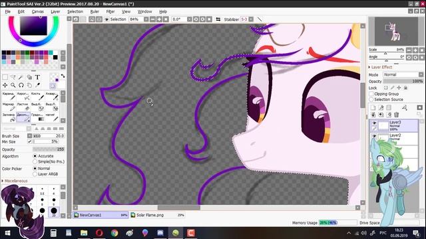This screenshot has height=239, width=426.
Task: Adjust the layer Opacity slider
Action: [403, 81]
